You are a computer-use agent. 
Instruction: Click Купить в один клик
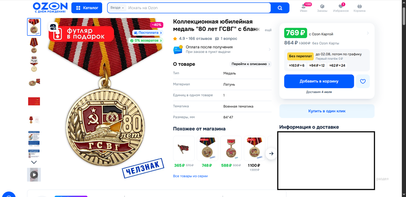(327, 111)
